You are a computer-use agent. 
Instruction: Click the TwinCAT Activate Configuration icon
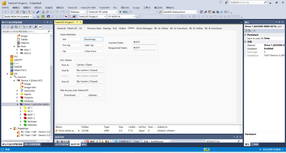[x=39, y=16]
